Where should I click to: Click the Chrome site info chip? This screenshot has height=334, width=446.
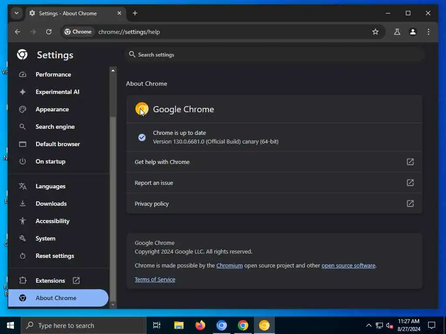pyautogui.click(x=78, y=32)
